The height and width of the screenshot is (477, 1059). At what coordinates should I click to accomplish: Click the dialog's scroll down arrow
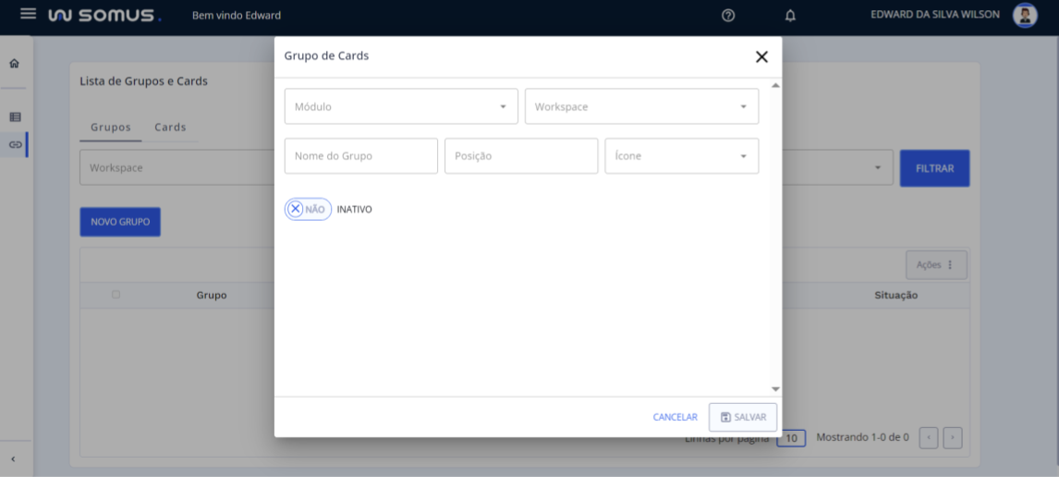coord(775,389)
